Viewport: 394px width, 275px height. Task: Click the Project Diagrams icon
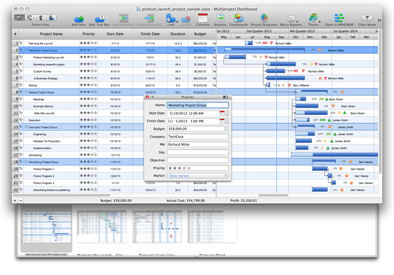(x=264, y=19)
